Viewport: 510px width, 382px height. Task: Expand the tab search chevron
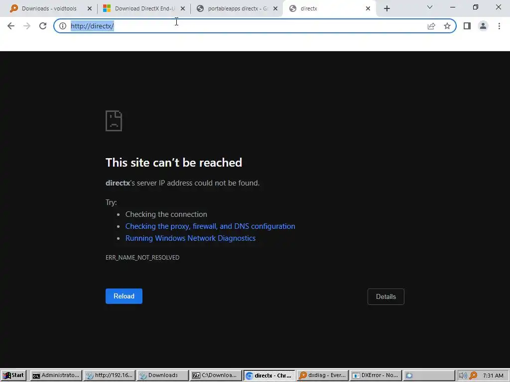click(430, 7)
